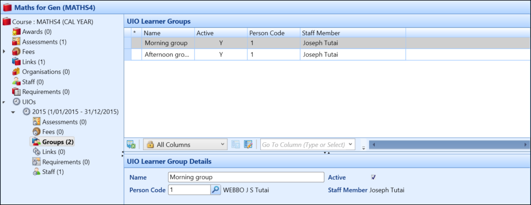531x205 pixels.
Task: Select the 2015 (1/01/2015 - 31/12/2015) node
Action: 75,112
